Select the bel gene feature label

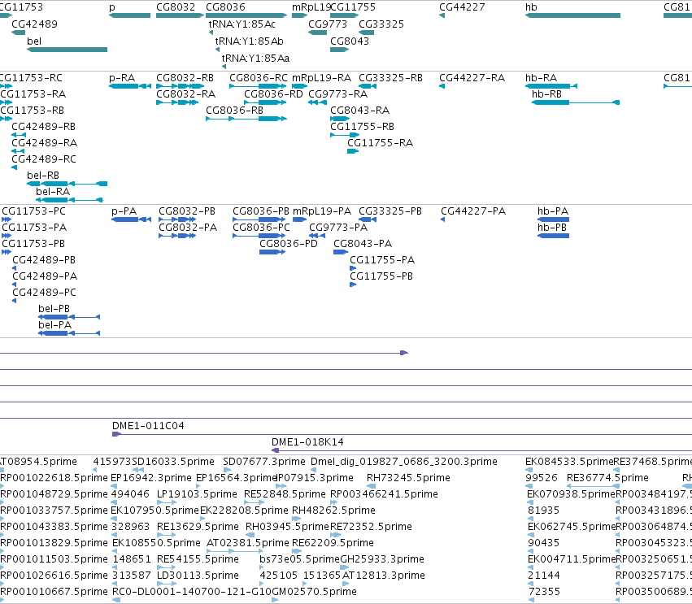[34, 41]
